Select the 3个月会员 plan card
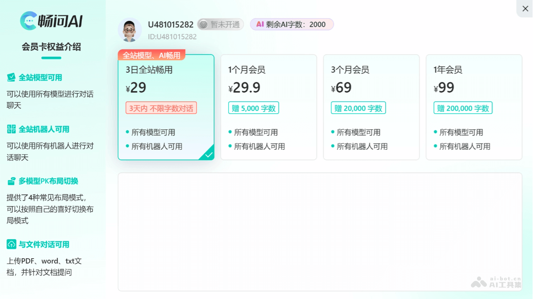Screen dimensions: 533x299 371,106
